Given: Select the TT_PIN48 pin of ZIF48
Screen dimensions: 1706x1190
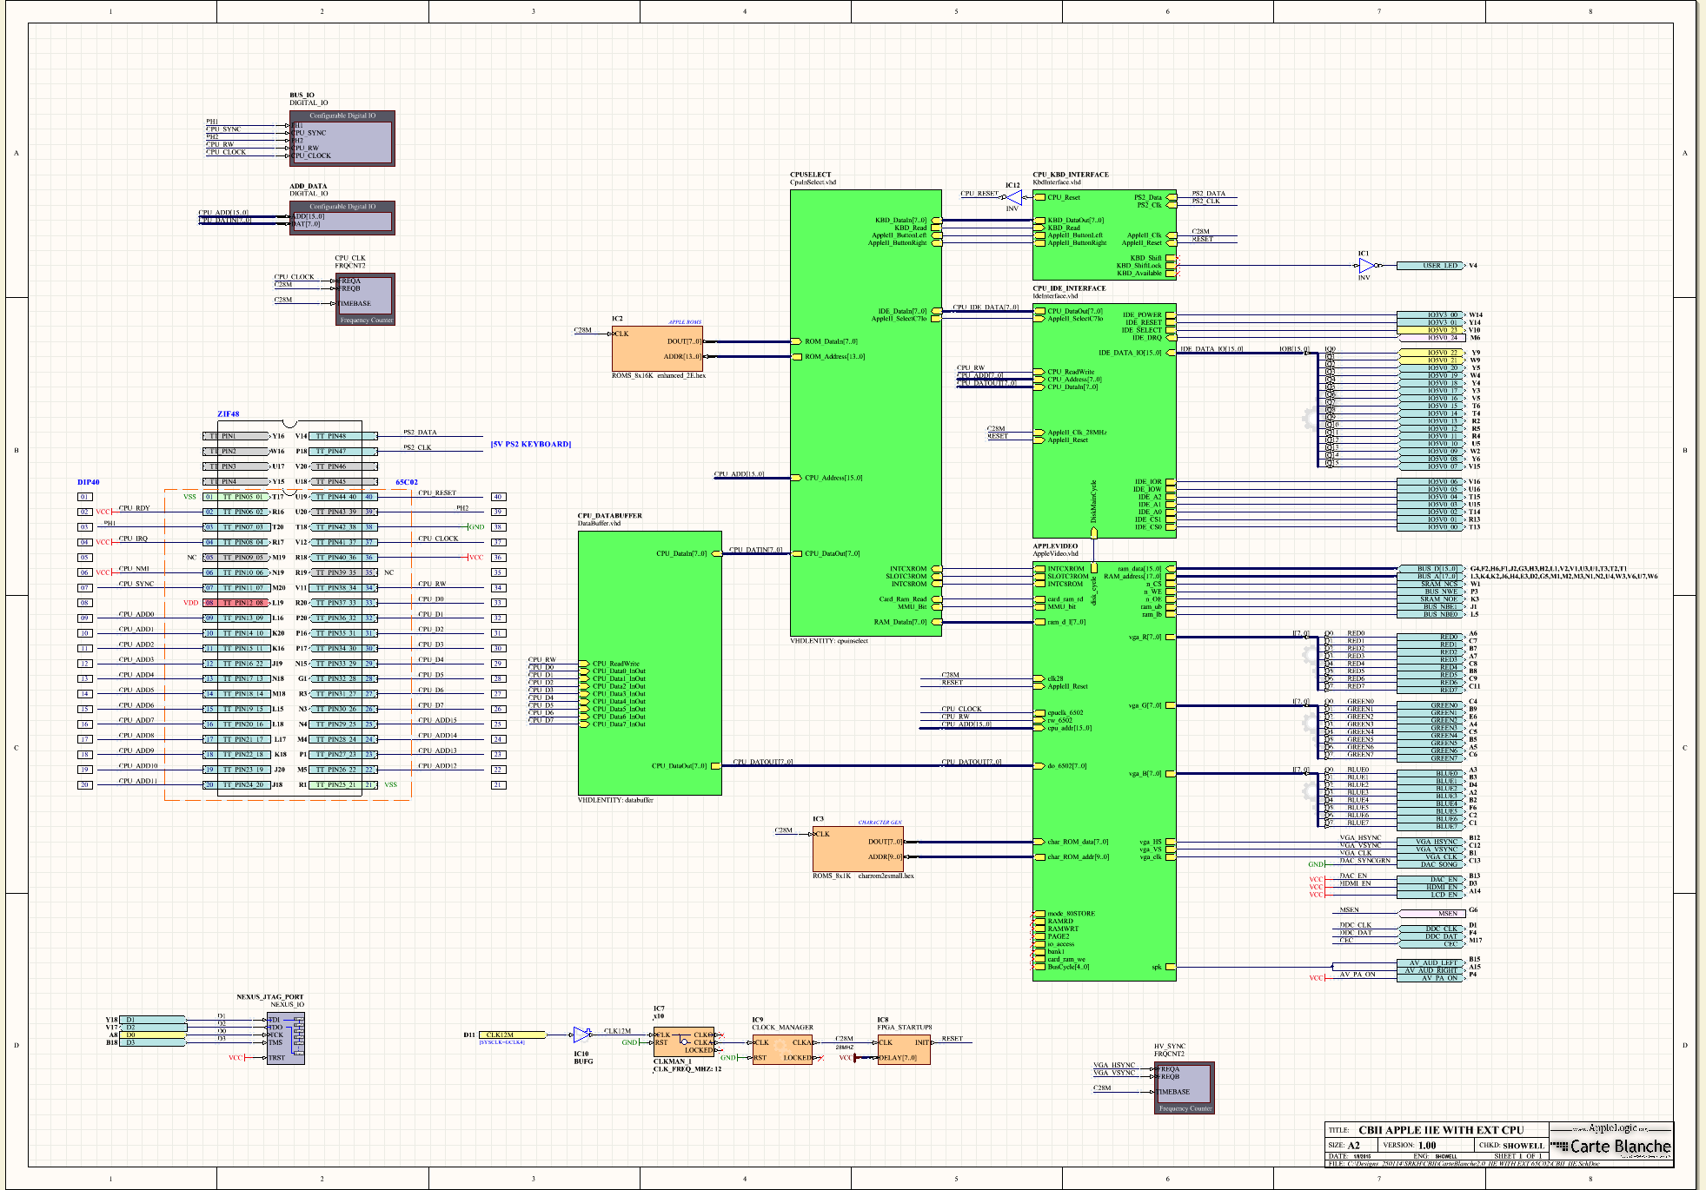Looking at the screenshot, I should coord(344,436).
